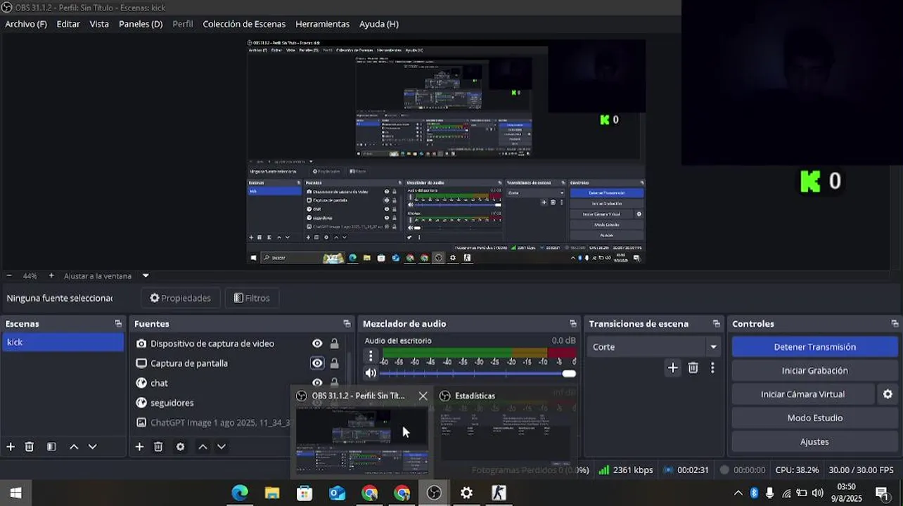Viewport: 903px width, 506px height.
Task: Lock the Captura de pantalla source
Action: pos(335,363)
